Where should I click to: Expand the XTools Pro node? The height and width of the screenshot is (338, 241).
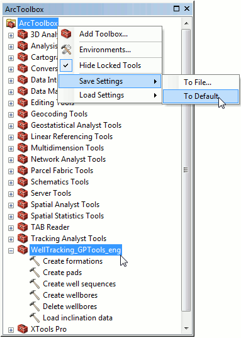tap(11, 330)
